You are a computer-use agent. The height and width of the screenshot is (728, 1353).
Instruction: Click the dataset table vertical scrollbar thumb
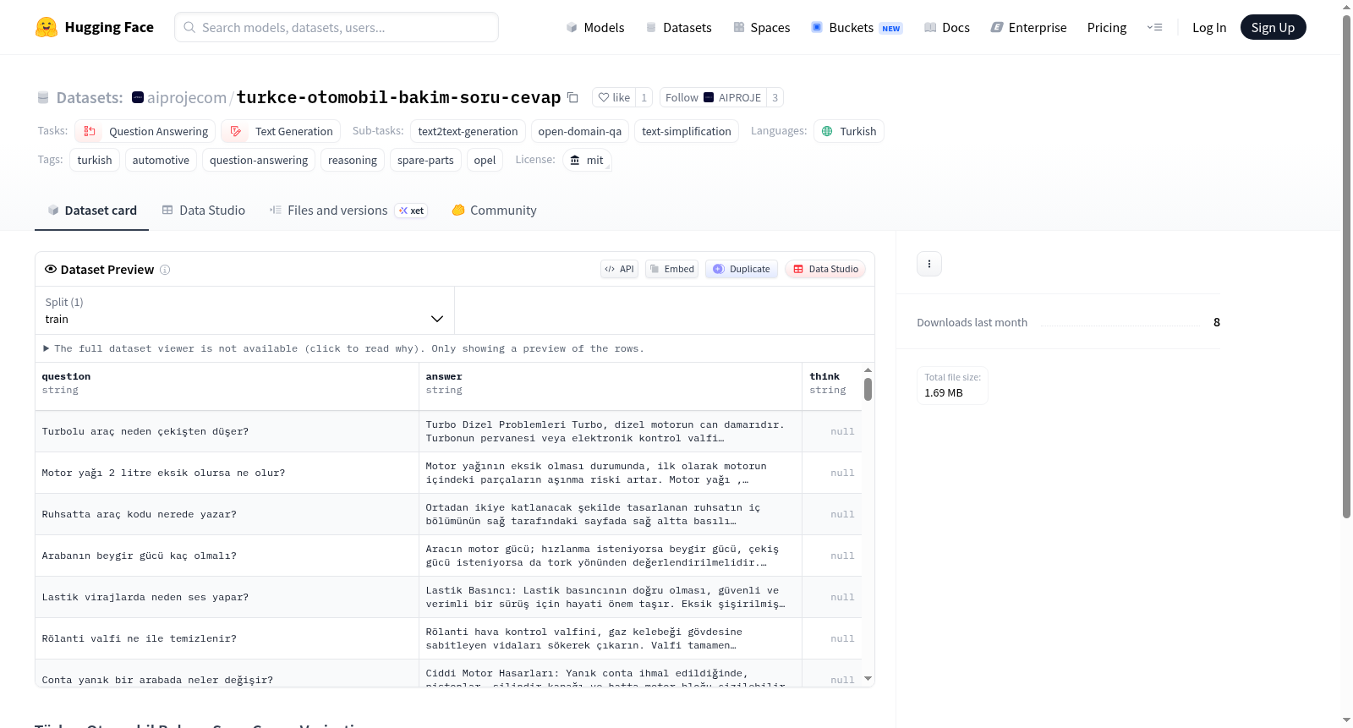(868, 390)
